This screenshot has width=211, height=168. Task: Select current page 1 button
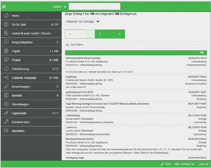click(90, 34)
